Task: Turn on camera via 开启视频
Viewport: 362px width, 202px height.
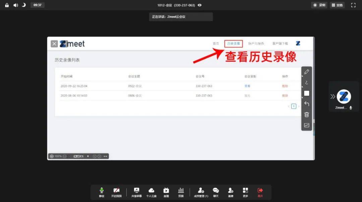Action: point(116,192)
